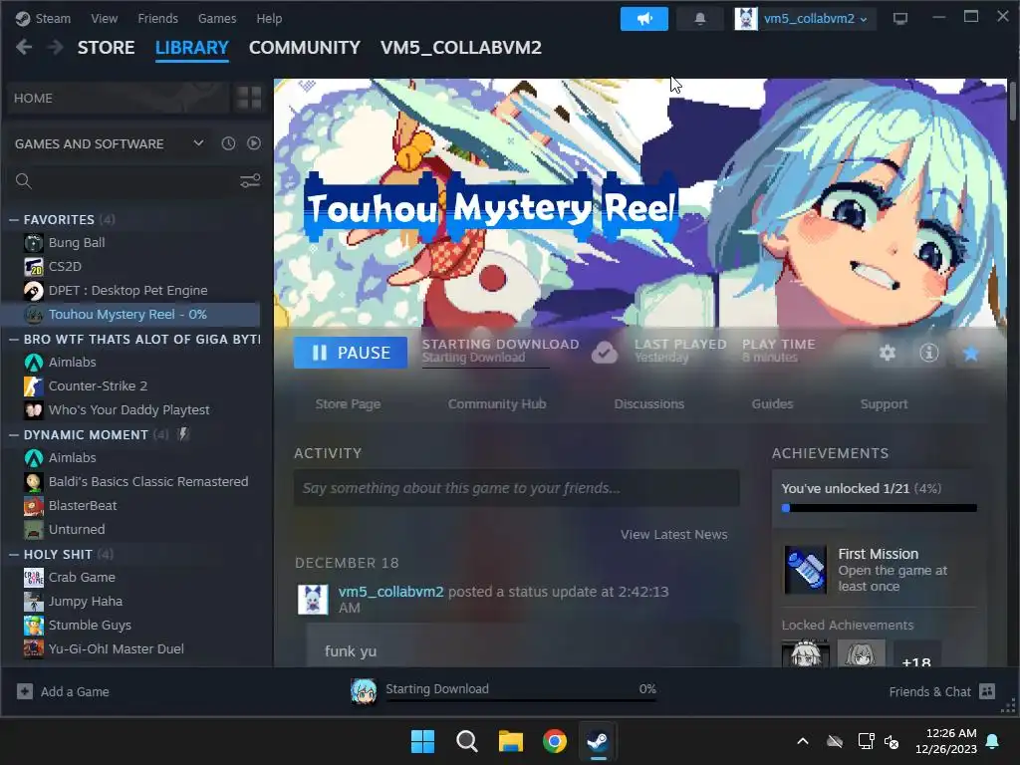The width and height of the screenshot is (1020, 765).
Task: Collapse the FAVORITES category
Action: (x=14, y=220)
